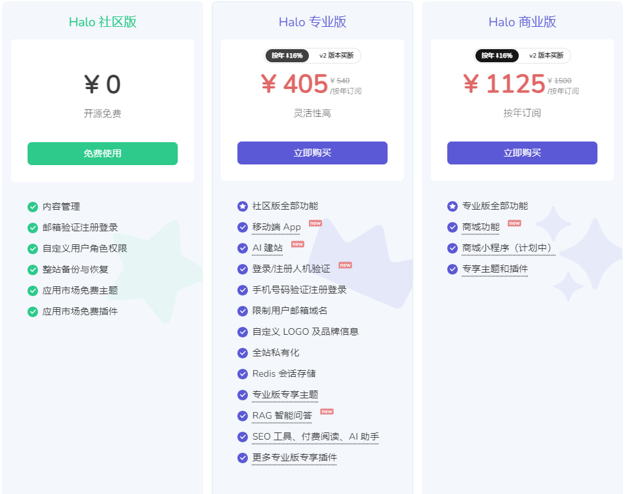The image size is (625, 494).
Task: Click the purple checkmark beside AI 建站
Action: (242, 248)
